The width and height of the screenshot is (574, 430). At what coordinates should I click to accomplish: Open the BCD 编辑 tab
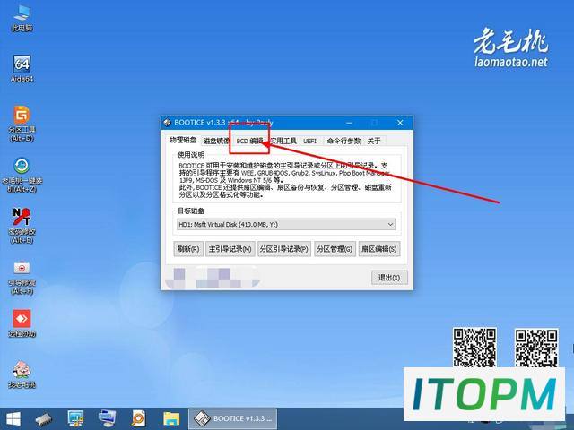click(x=249, y=141)
